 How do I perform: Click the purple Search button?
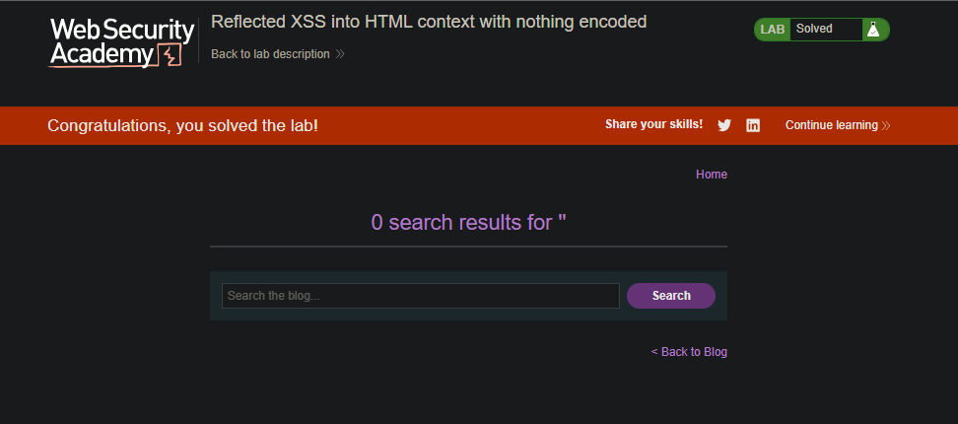(671, 296)
